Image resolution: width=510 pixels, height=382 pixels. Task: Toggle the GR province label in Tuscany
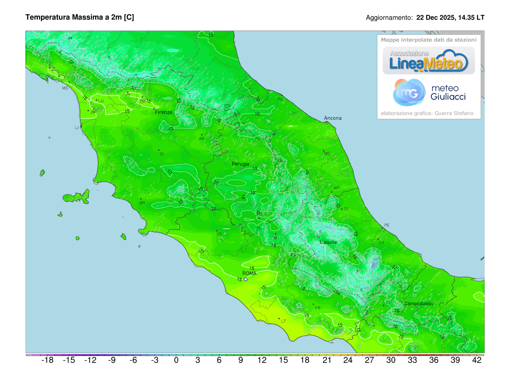point(142,203)
